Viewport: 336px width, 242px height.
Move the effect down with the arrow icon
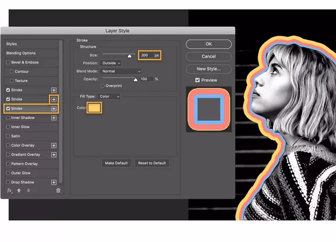[28, 190]
